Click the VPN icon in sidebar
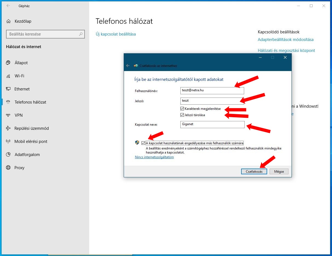The height and width of the screenshot is (256, 332). click(8, 115)
